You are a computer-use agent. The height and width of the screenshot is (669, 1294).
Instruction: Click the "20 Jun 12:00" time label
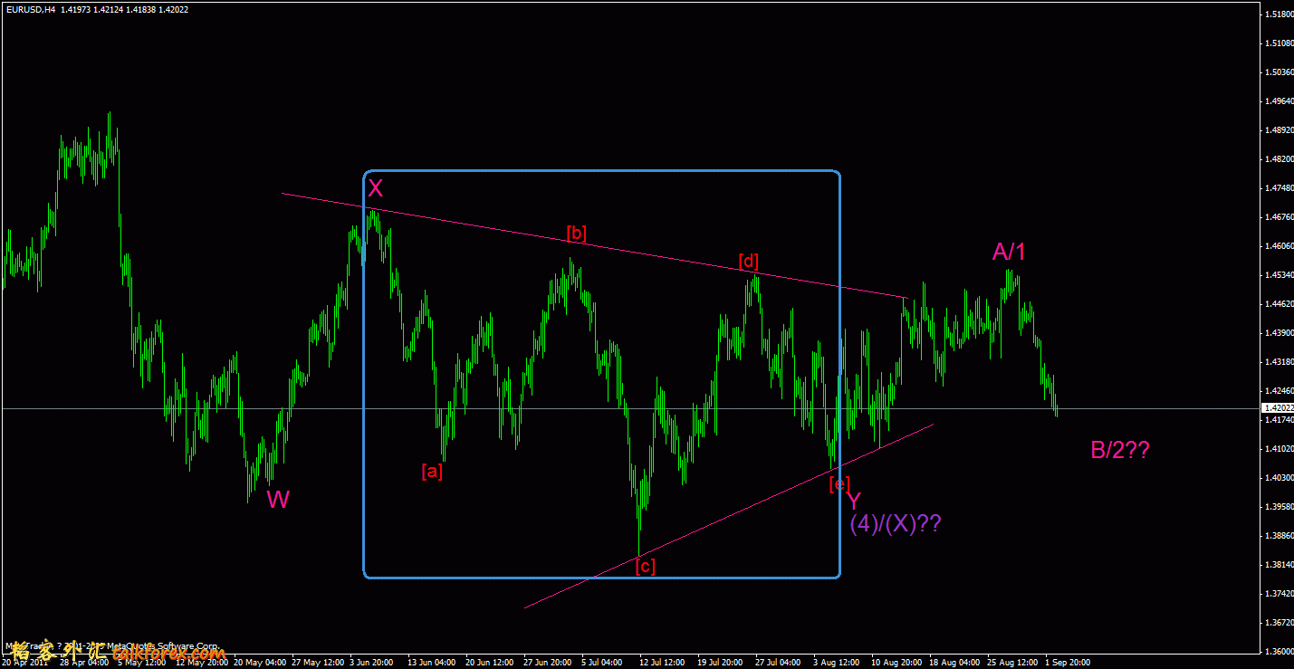click(491, 662)
